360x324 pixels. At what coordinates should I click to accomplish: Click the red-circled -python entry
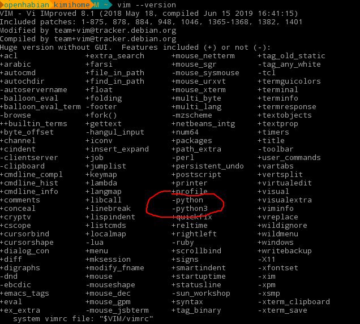coord(187,200)
